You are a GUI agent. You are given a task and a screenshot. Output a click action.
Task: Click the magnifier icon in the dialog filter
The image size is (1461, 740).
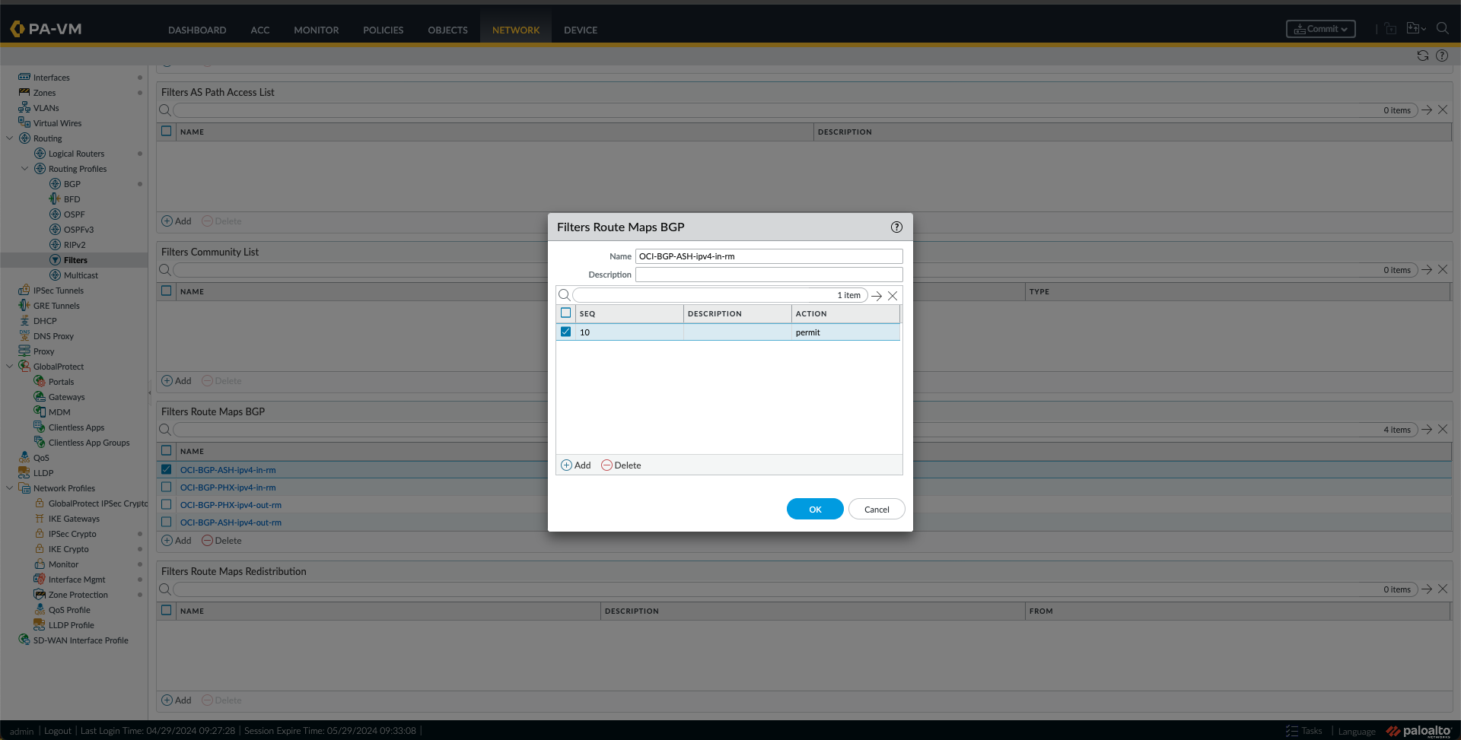(x=564, y=295)
